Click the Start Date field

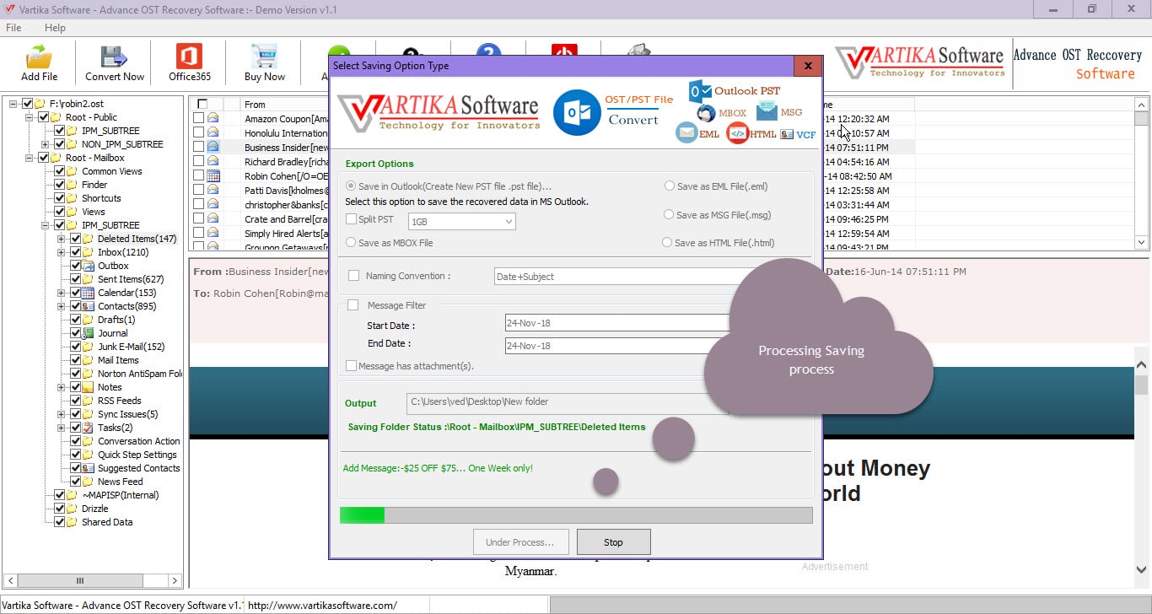click(616, 323)
